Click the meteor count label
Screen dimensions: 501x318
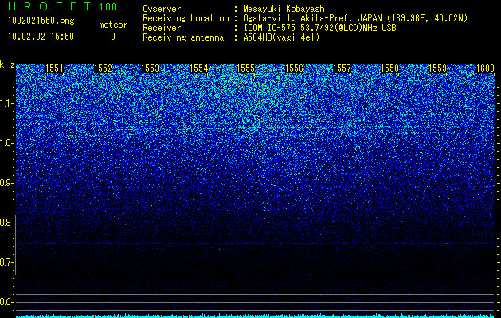coord(113,25)
